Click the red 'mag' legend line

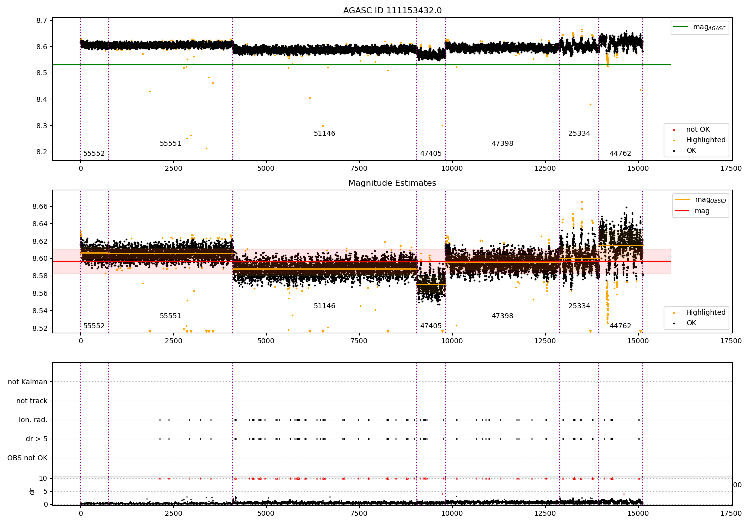(x=682, y=211)
